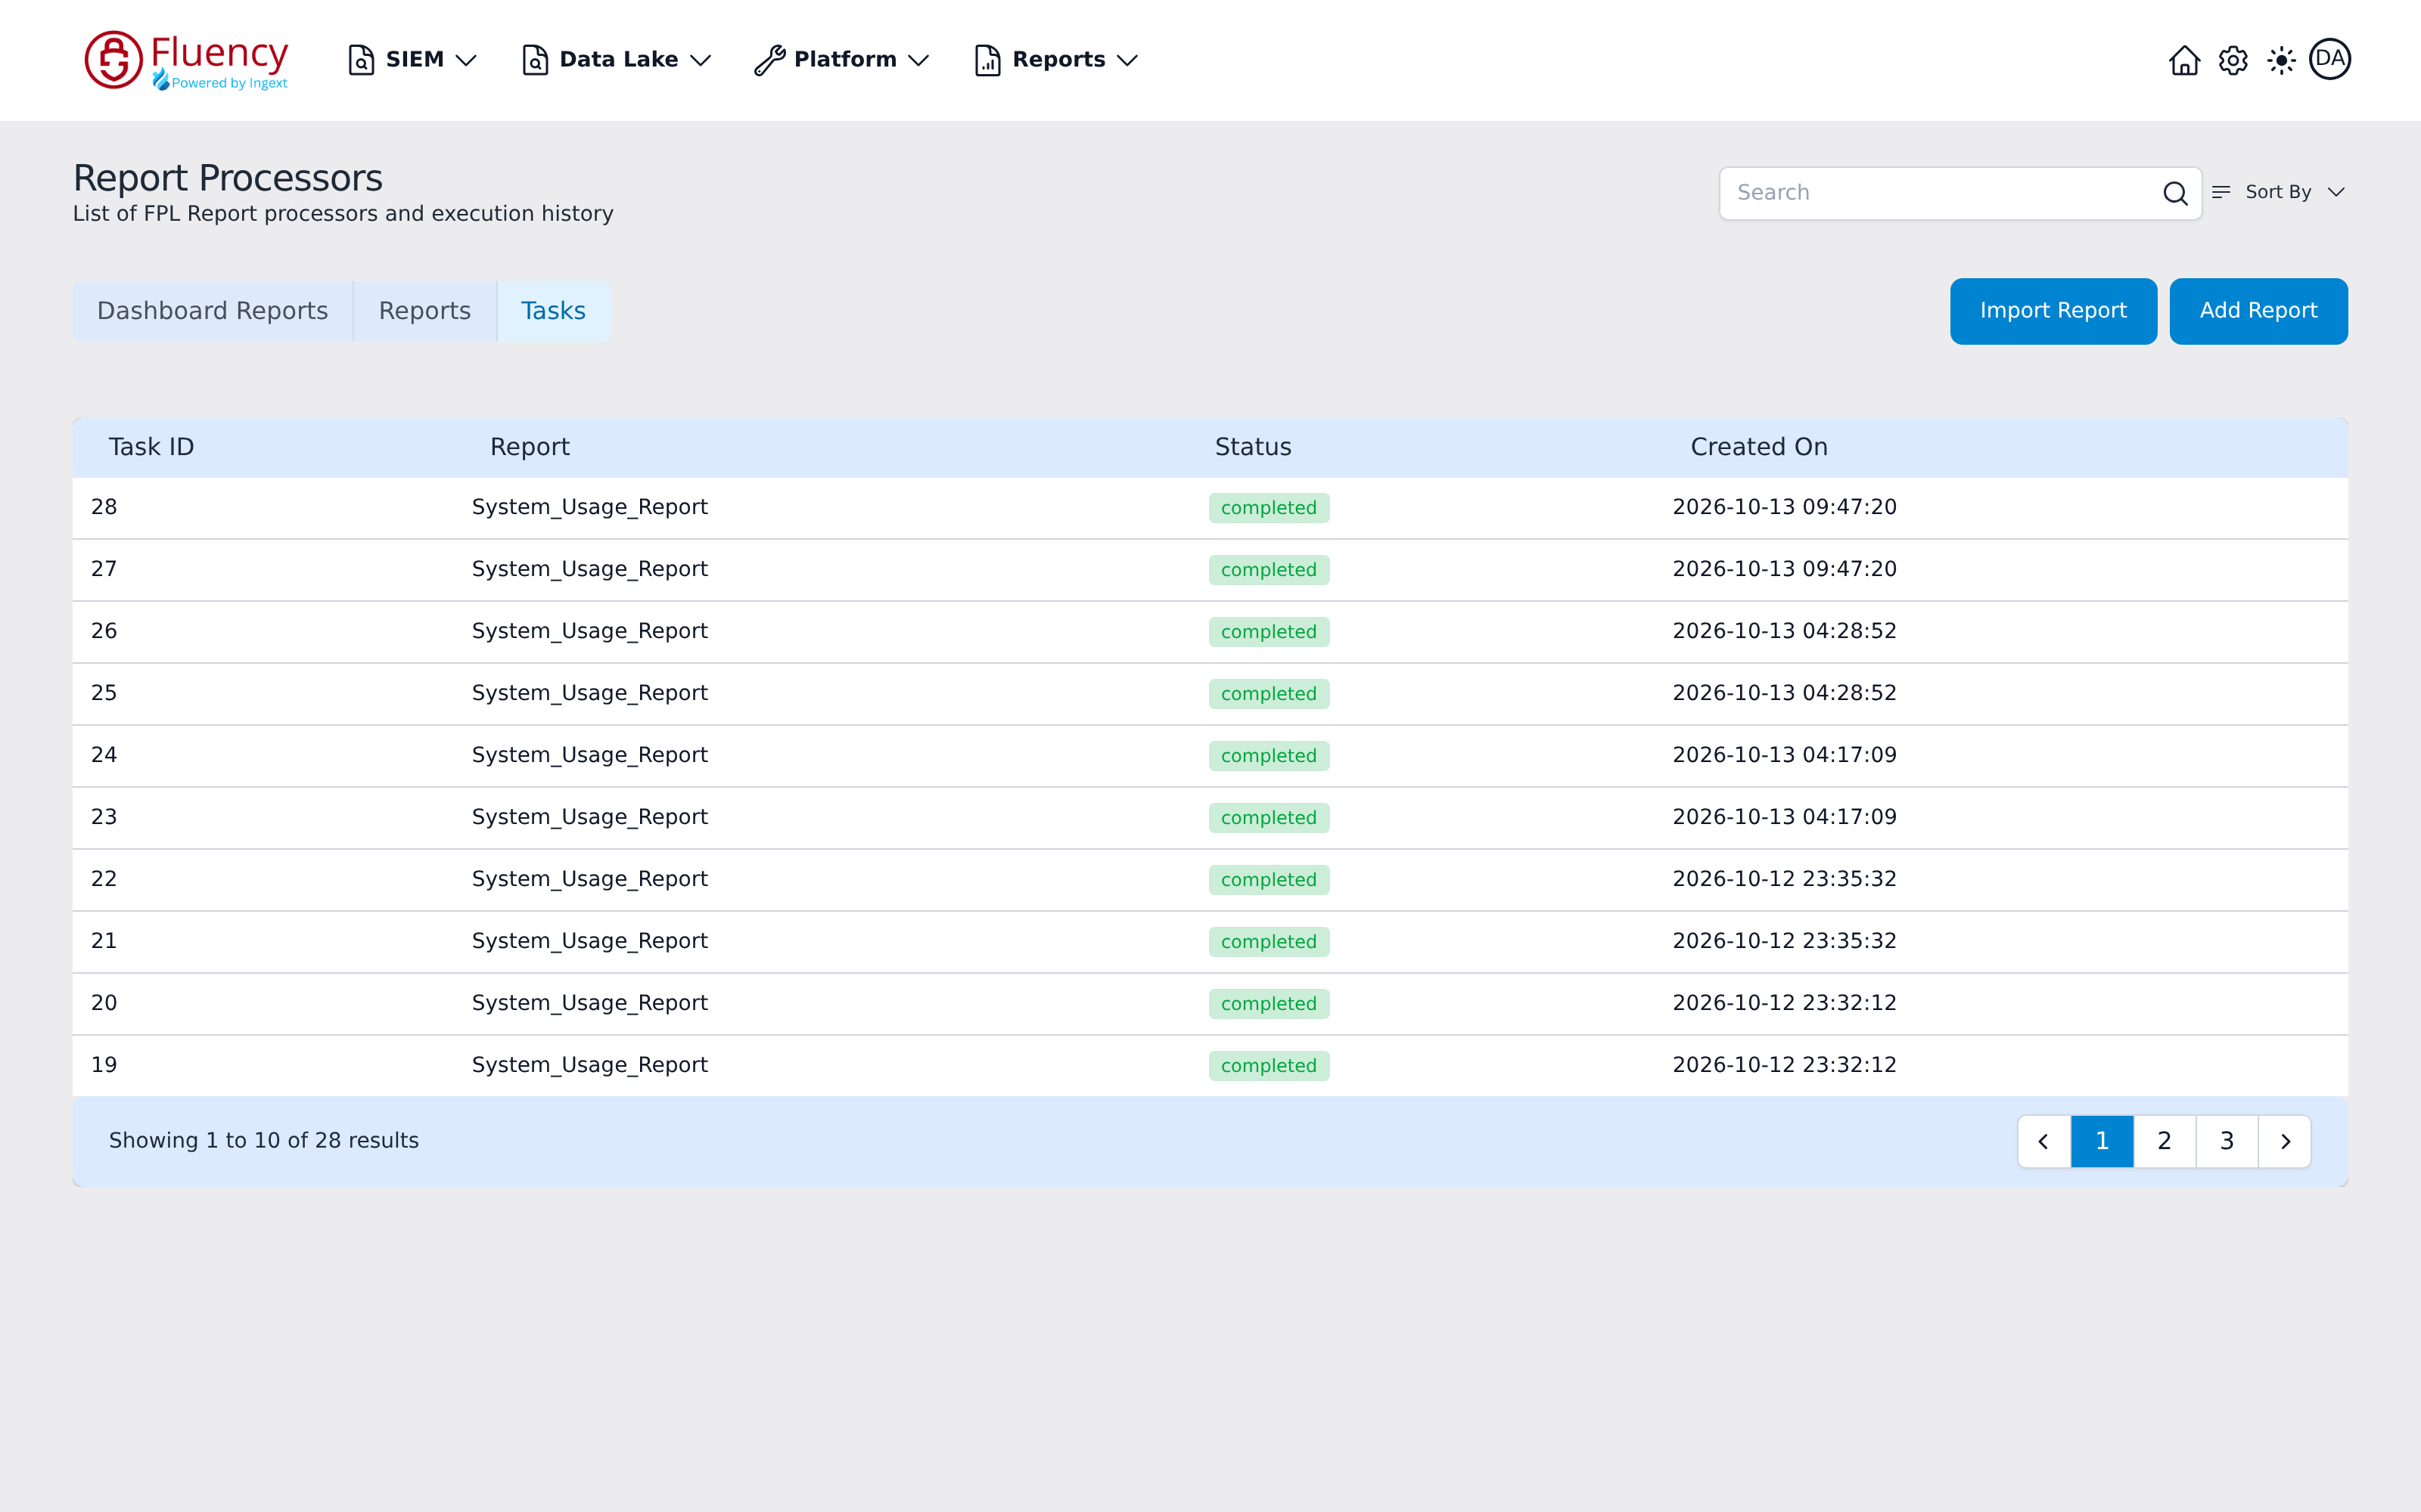This screenshot has height=1512, width=2421.
Task: Go to the previous page arrow
Action: [x=2043, y=1141]
